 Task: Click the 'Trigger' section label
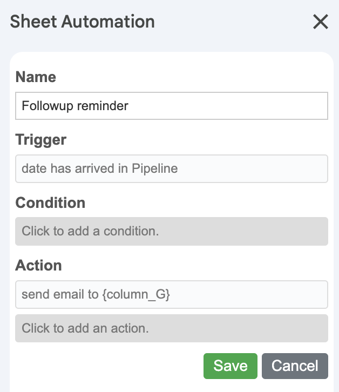41,140
